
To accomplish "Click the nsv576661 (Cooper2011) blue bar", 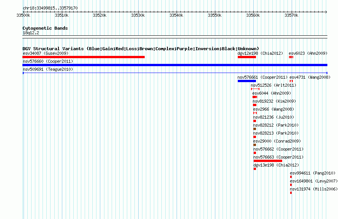I will pyautogui.click(x=247, y=81).
